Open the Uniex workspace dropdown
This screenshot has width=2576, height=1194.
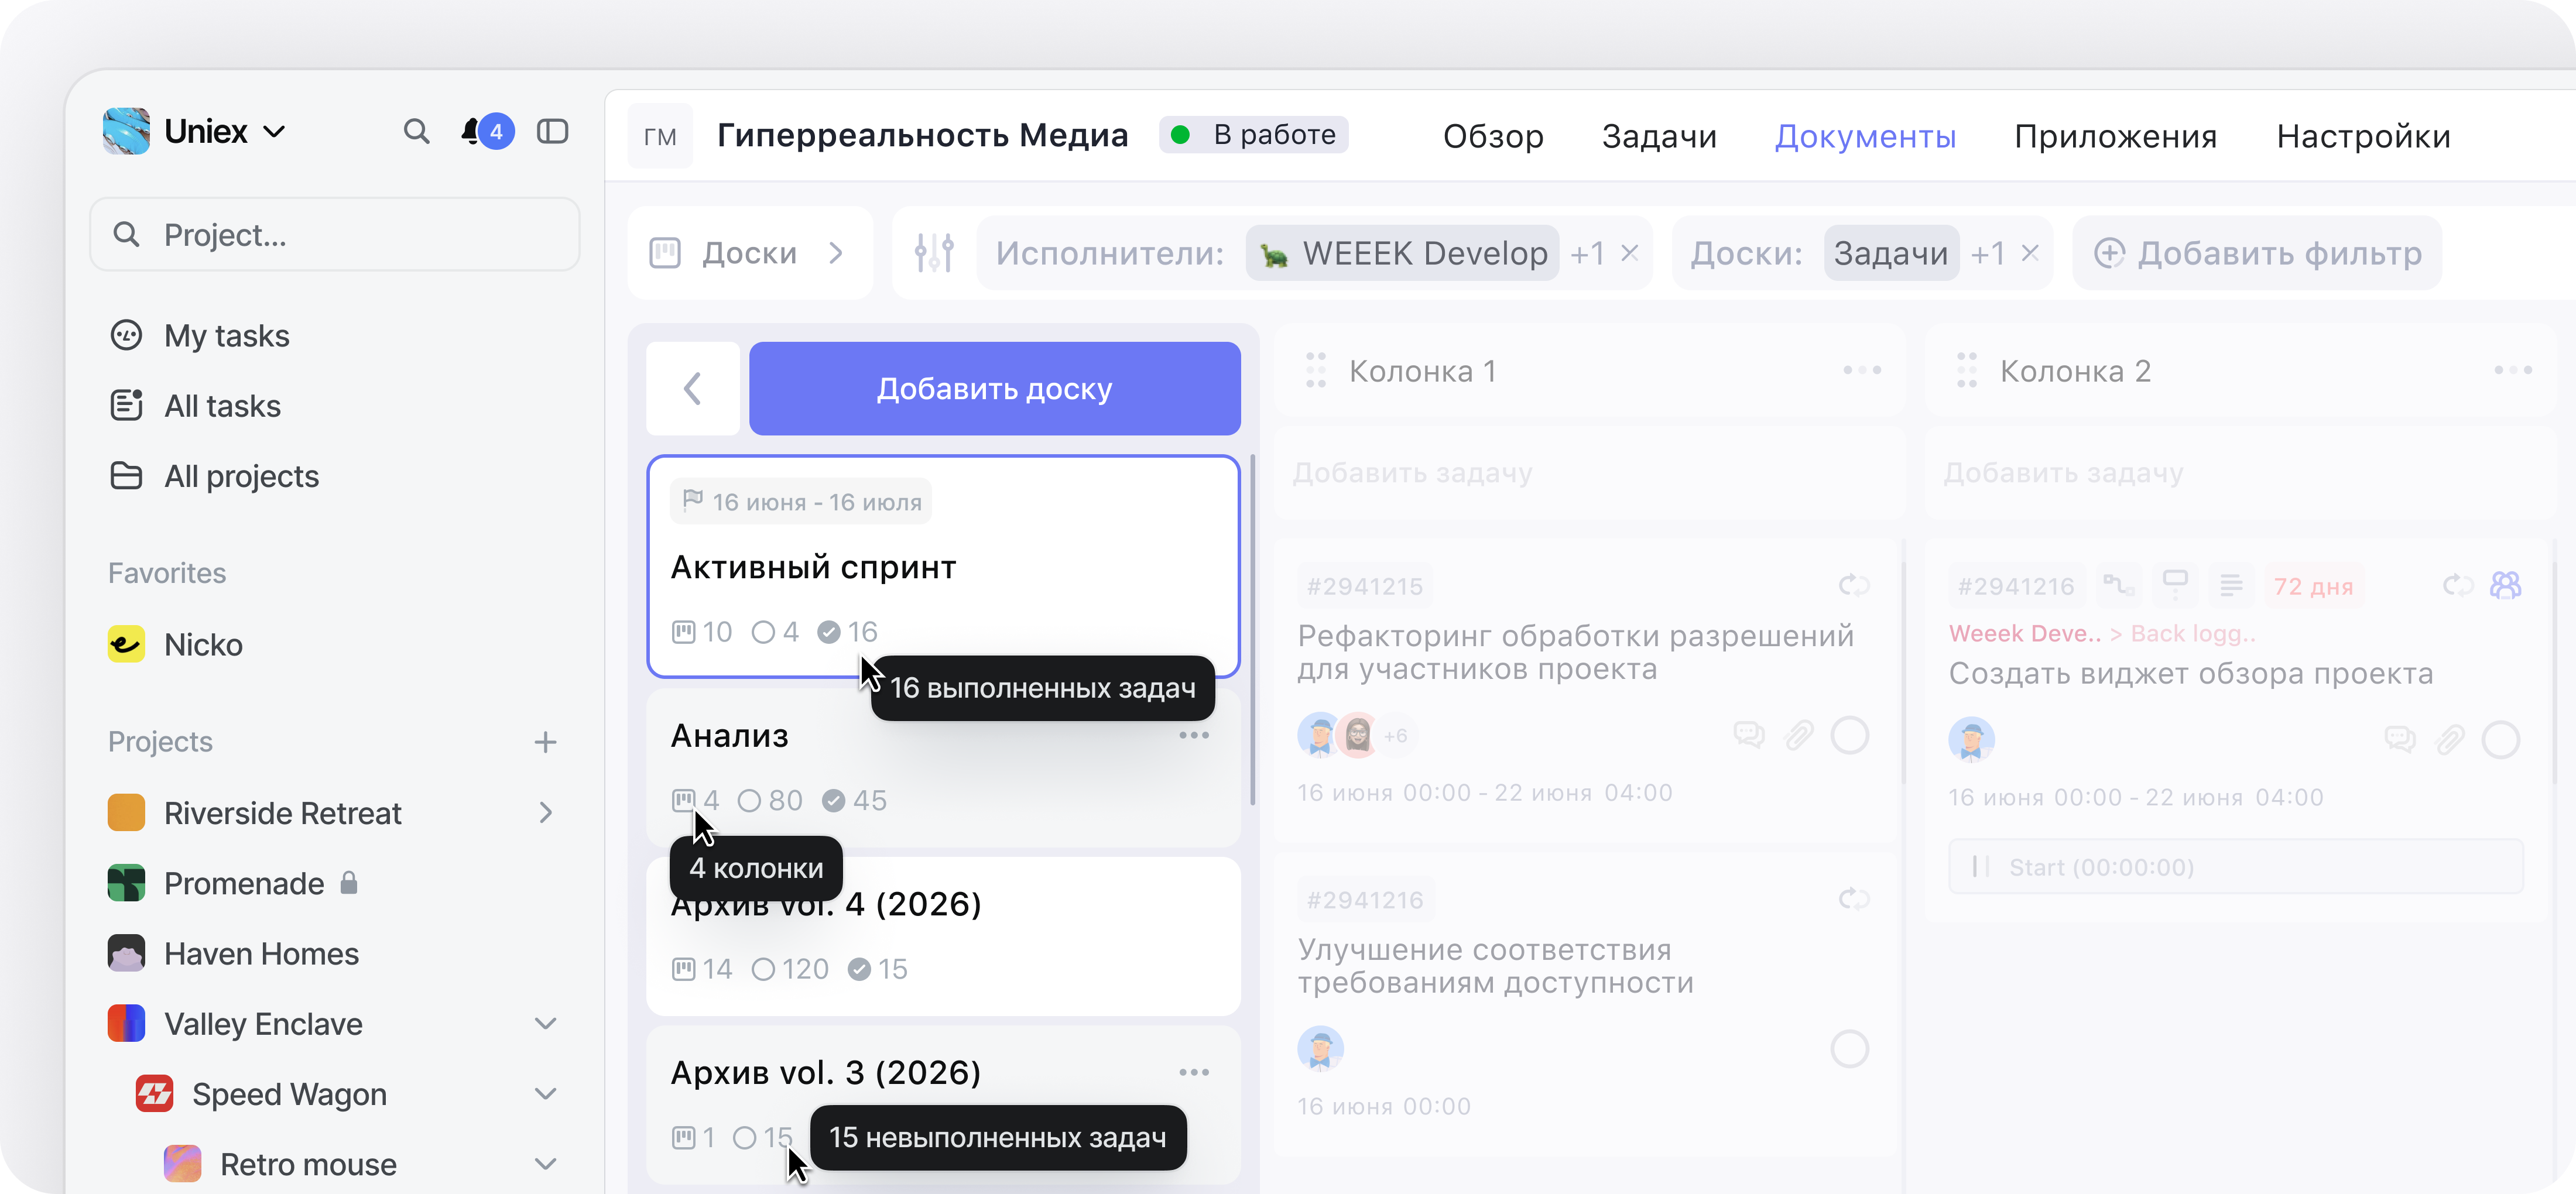tap(274, 132)
